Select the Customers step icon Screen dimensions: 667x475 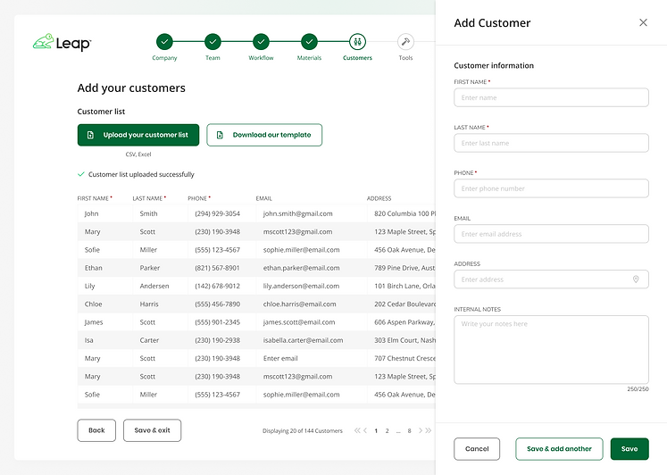tap(357, 42)
